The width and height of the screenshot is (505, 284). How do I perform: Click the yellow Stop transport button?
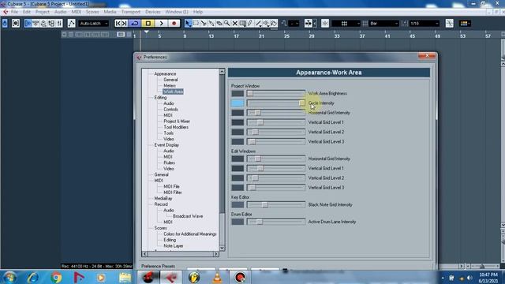pyautogui.click(x=148, y=23)
